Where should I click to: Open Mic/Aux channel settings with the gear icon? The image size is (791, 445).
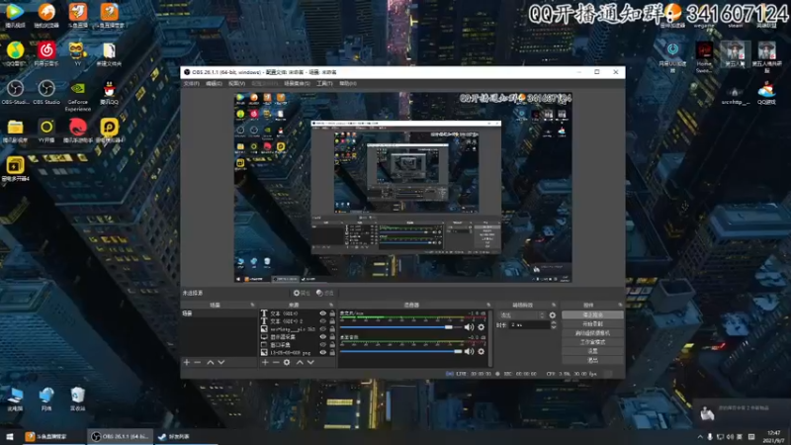[482, 327]
